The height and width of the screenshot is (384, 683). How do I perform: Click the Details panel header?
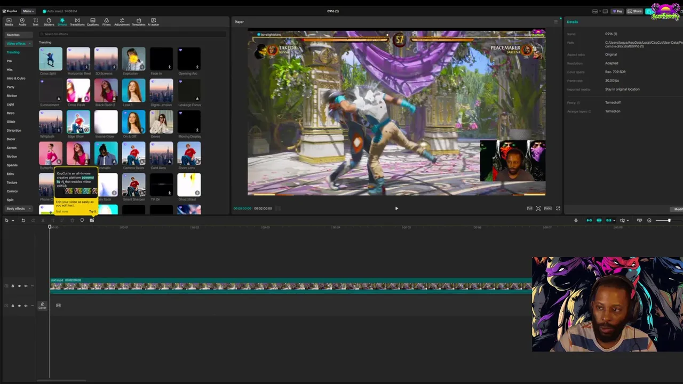click(x=572, y=22)
